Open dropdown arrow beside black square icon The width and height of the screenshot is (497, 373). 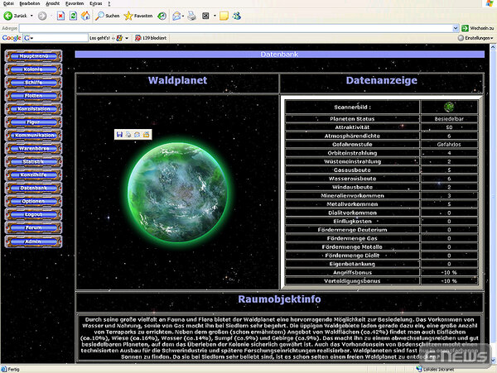(215, 16)
